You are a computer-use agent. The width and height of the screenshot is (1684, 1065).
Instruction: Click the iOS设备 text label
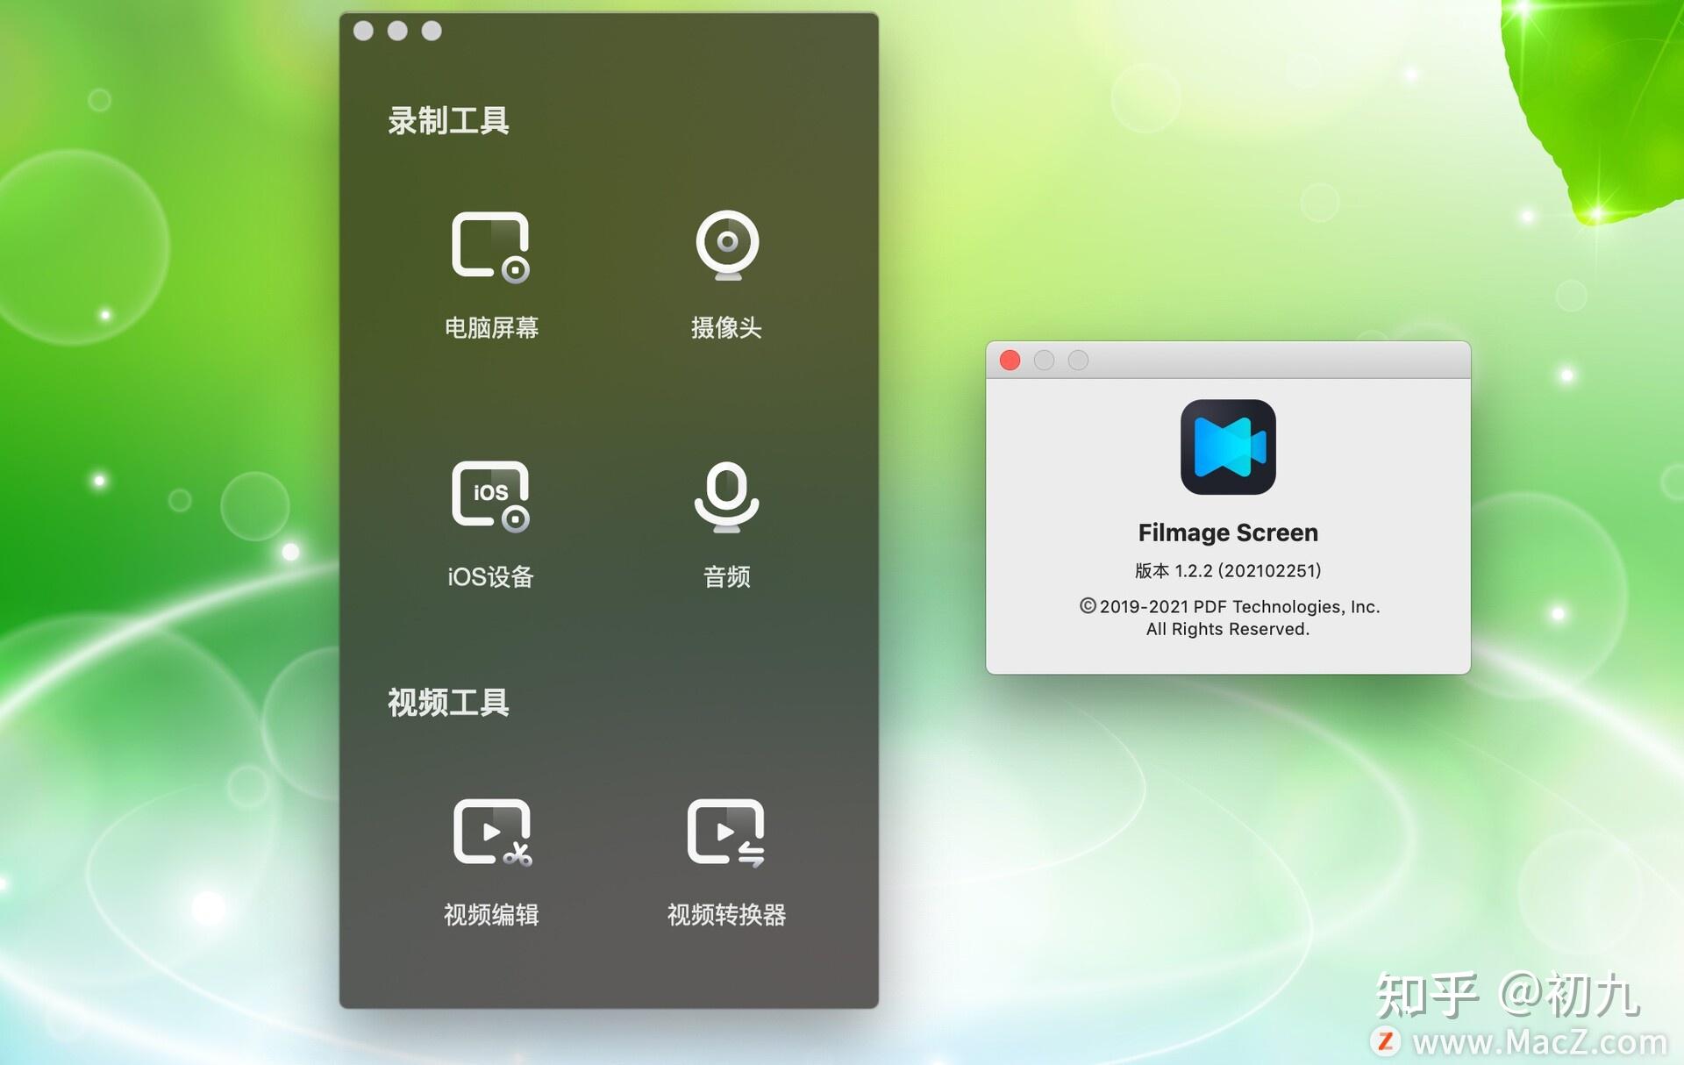tap(490, 577)
